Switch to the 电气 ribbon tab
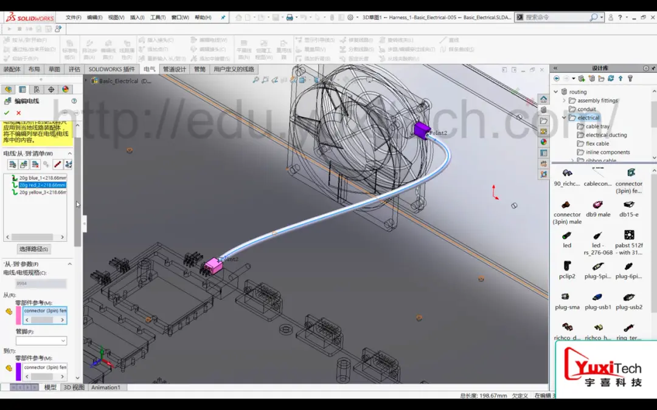 click(x=149, y=69)
